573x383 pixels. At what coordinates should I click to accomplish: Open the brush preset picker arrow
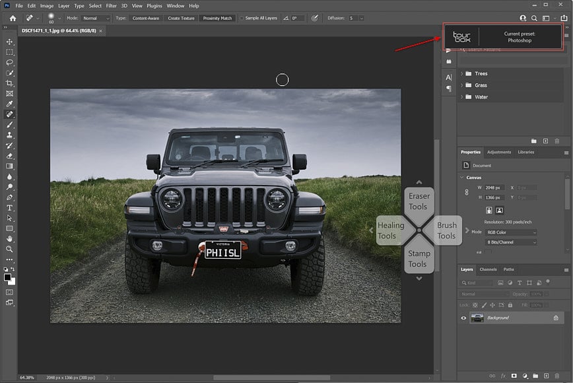[59, 18]
